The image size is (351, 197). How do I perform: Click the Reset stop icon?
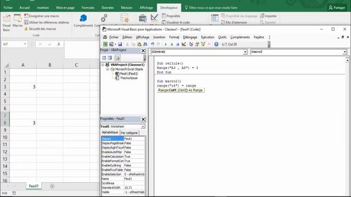[178, 44]
